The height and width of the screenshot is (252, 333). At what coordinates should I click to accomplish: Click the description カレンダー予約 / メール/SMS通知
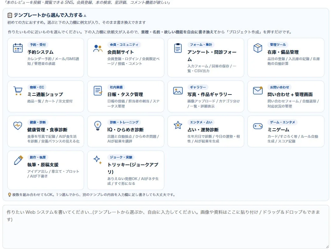53,61
